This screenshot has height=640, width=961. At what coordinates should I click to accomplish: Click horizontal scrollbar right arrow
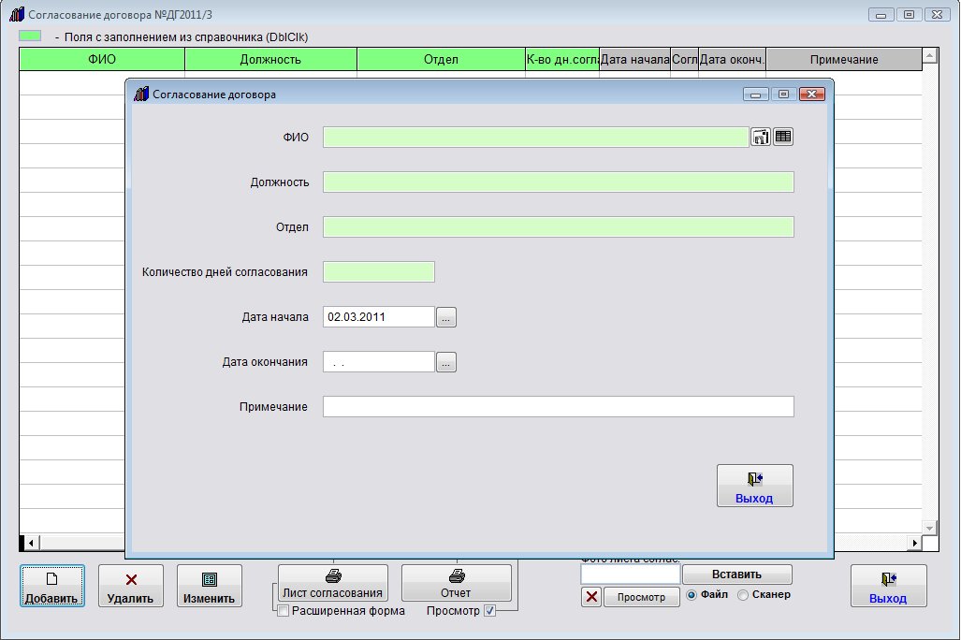[914, 543]
